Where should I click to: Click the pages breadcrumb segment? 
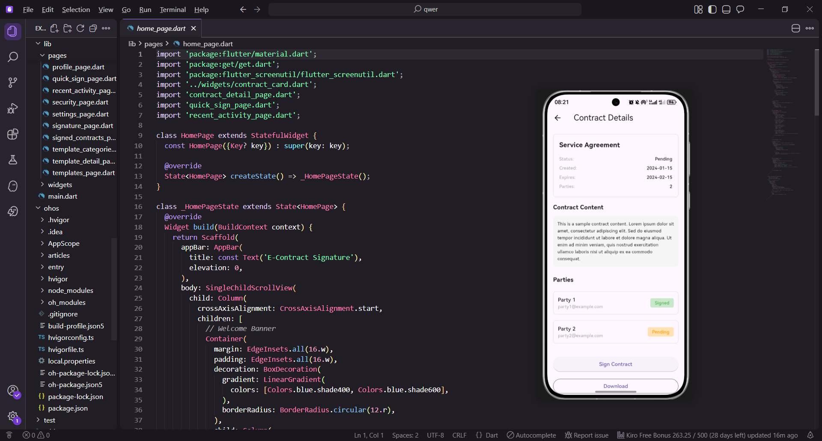(153, 44)
